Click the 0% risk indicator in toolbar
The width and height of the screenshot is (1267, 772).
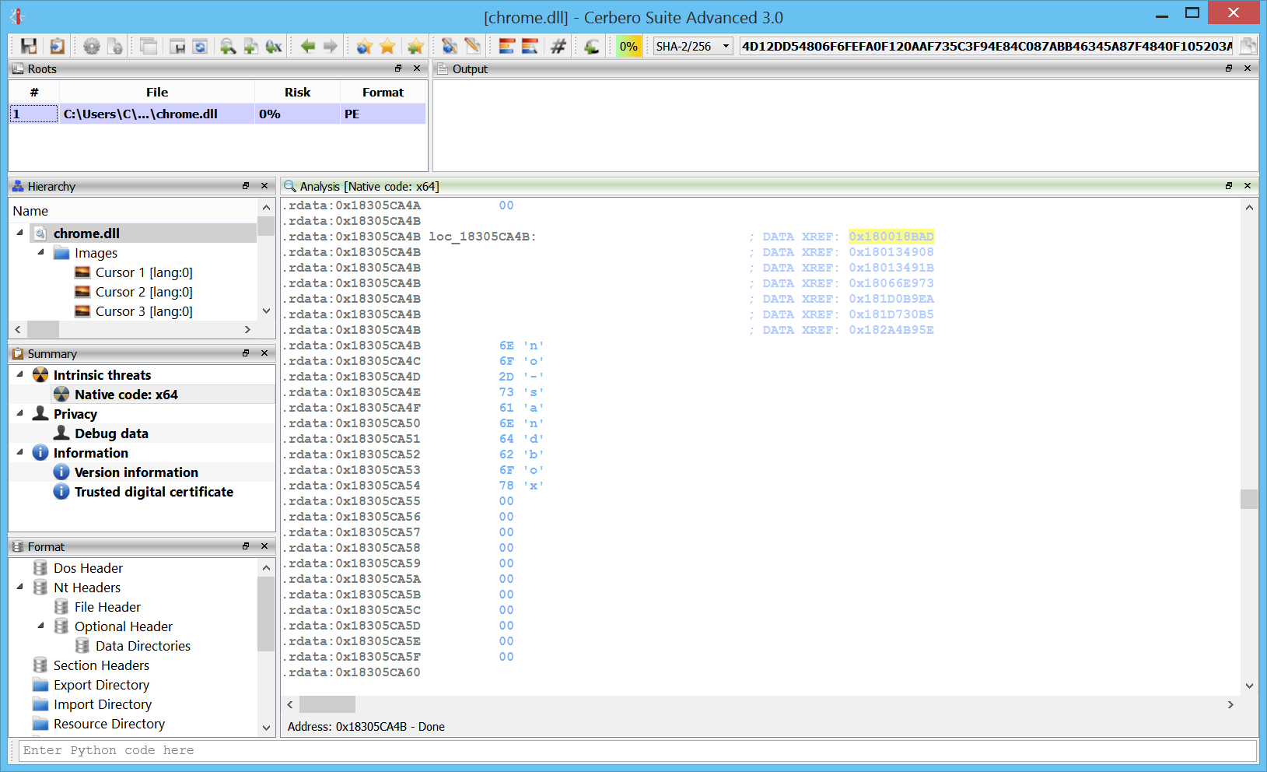click(628, 47)
